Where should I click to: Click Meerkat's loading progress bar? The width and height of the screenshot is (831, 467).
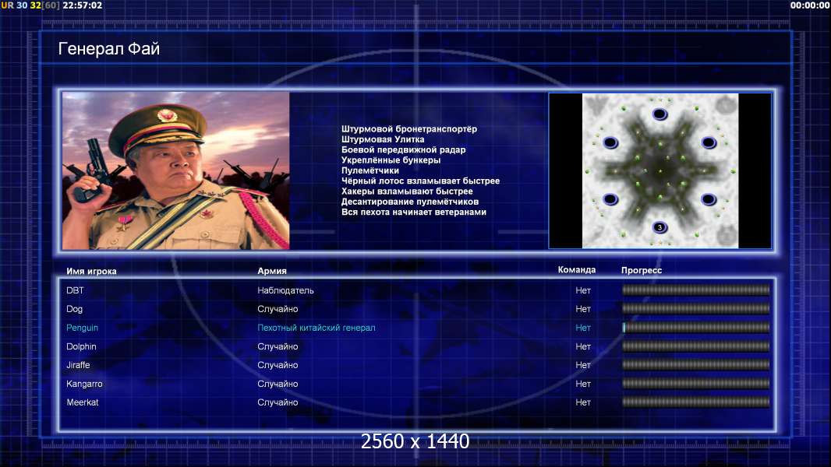pos(696,402)
